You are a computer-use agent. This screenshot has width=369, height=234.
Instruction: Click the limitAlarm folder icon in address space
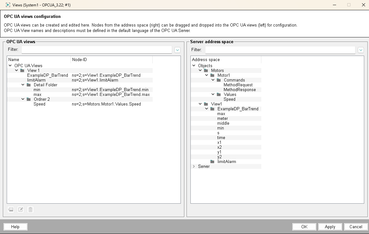coord(212,161)
